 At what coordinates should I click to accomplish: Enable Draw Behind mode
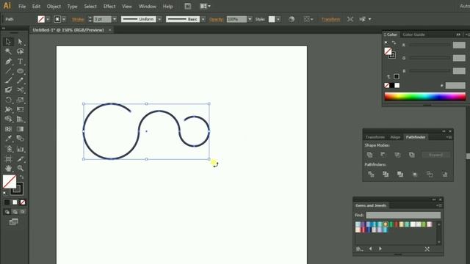coord(15,212)
